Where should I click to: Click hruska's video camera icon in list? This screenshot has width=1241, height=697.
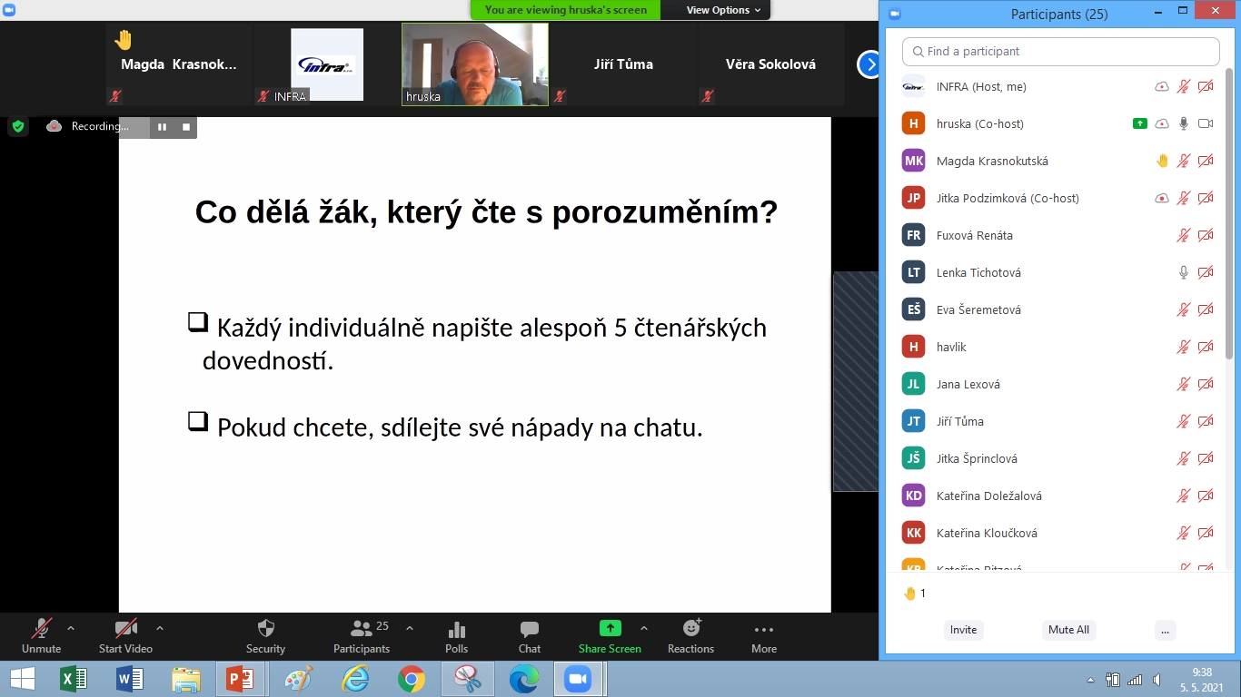pyautogui.click(x=1206, y=123)
